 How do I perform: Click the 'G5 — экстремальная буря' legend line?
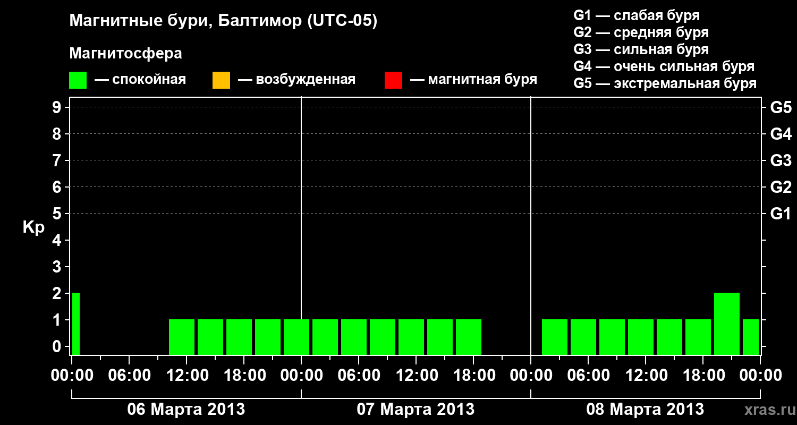click(665, 83)
